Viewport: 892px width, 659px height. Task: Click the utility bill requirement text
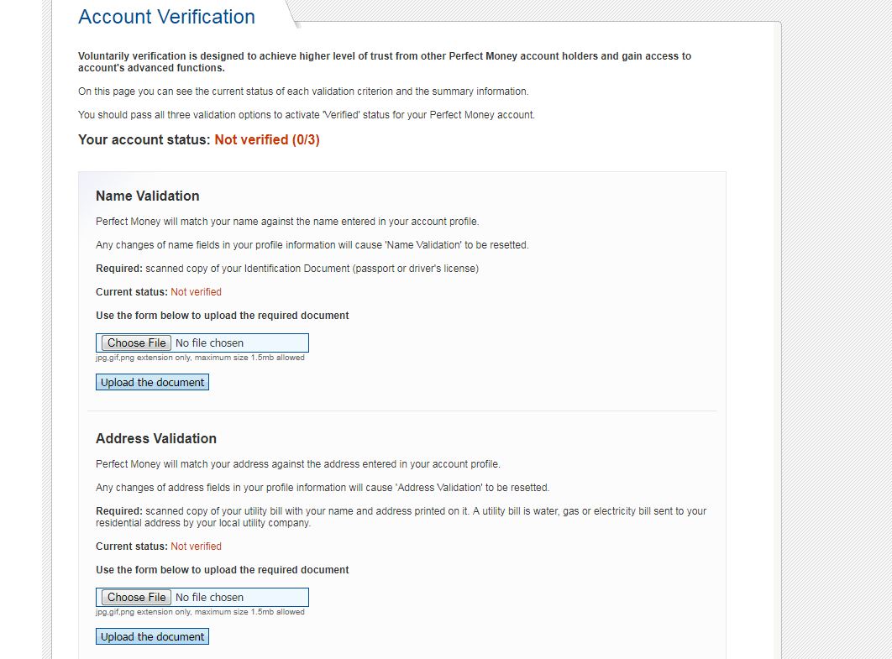pos(401,517)
